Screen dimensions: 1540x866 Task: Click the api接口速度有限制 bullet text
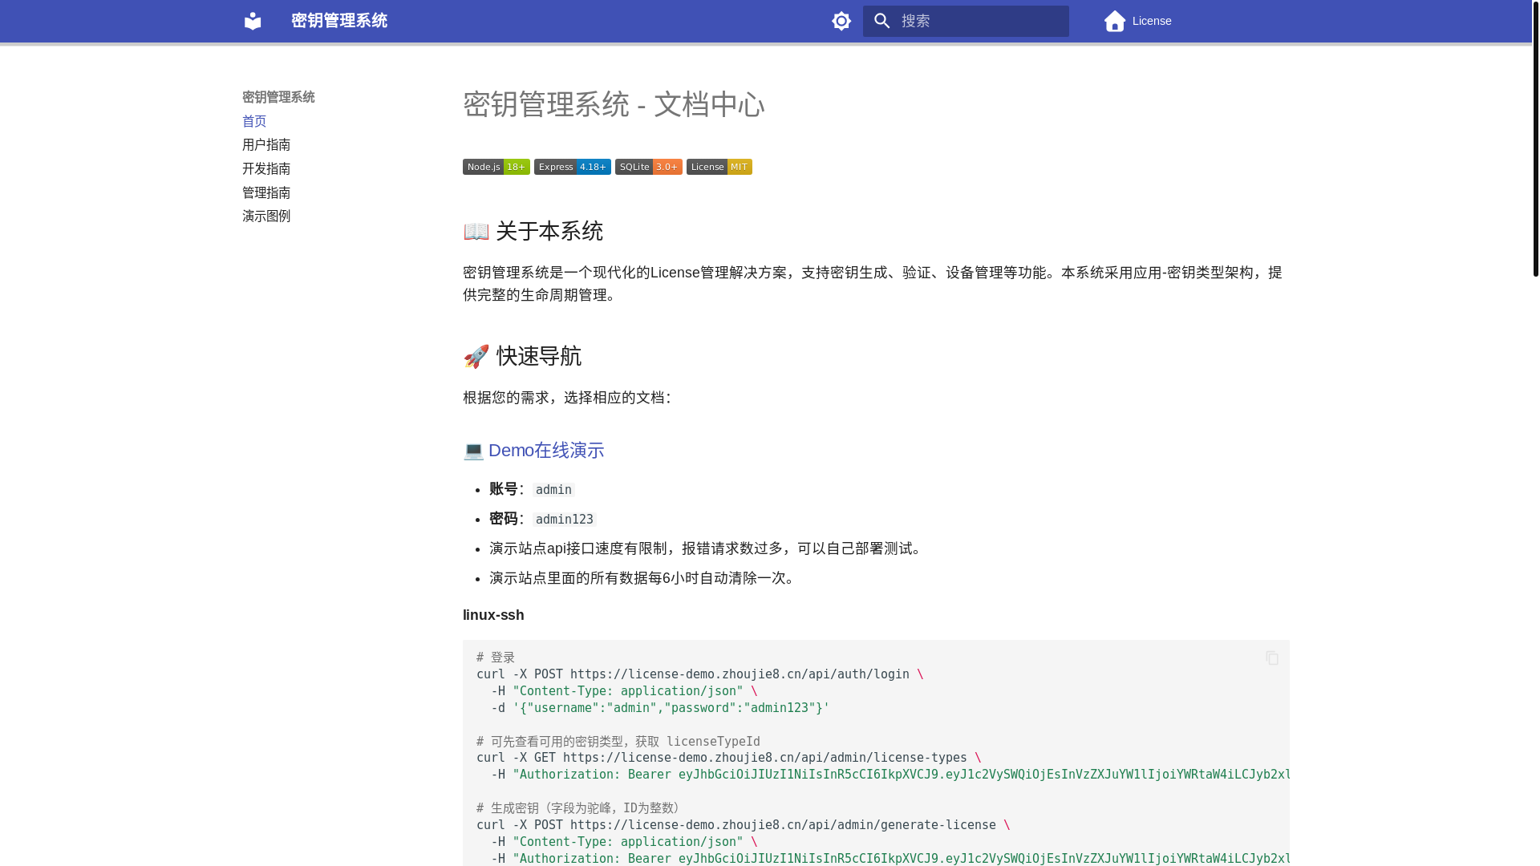pyautogui.click(x=707, y=548)
